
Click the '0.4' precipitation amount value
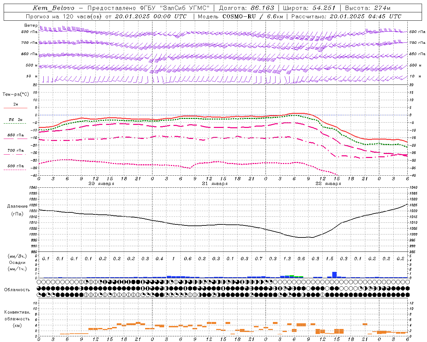tap(159, 259)
